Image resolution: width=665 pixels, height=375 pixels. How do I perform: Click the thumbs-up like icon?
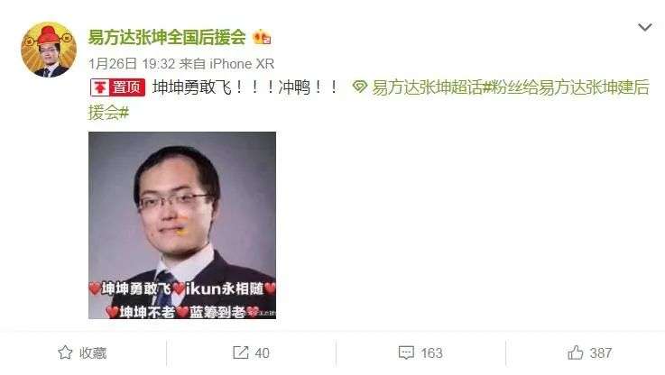pyautogui.click(x=576, y=352)
